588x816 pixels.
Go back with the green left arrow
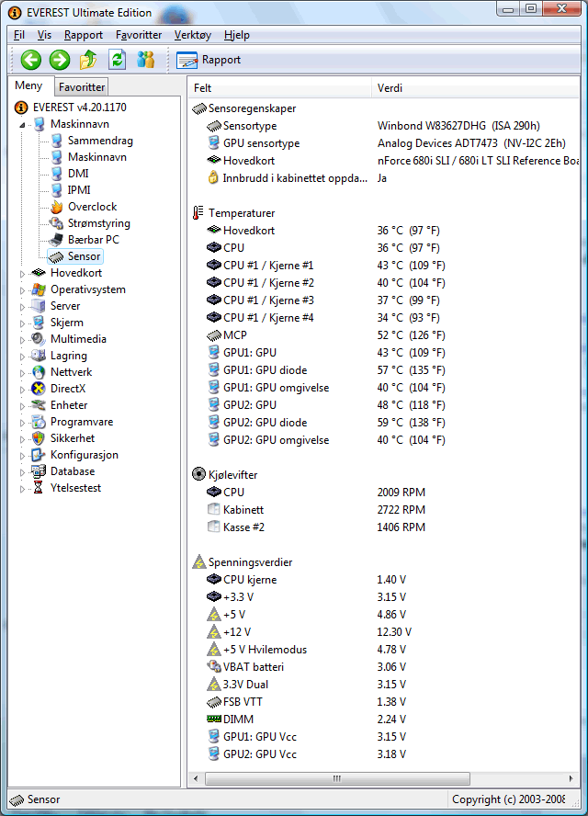pyautogui.click(x=30, y=60)
